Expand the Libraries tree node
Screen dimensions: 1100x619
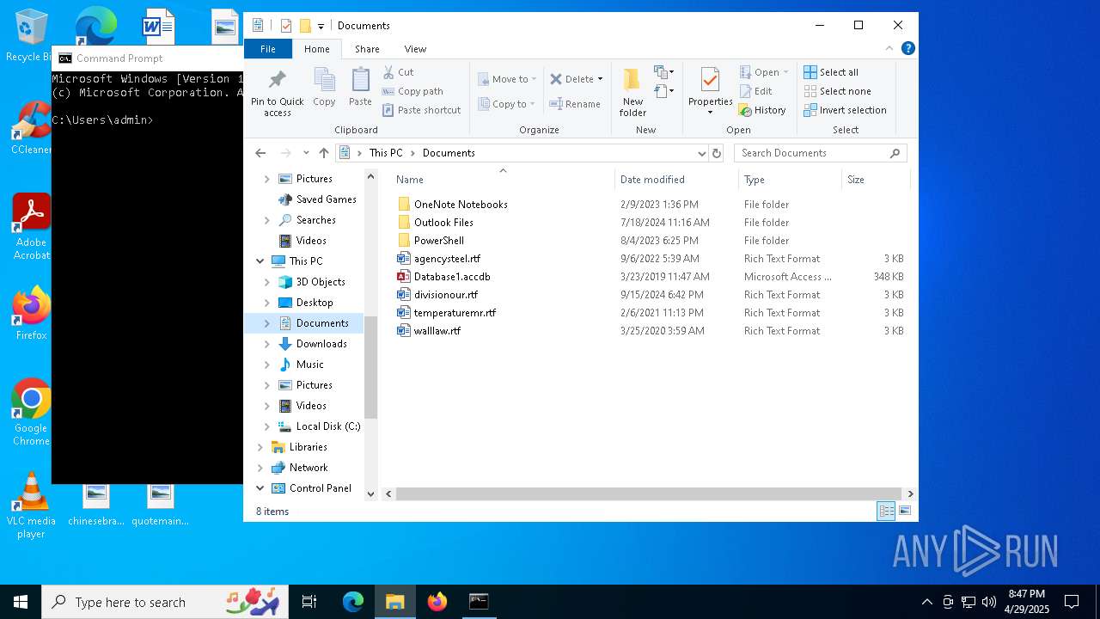tap(260, 447)
